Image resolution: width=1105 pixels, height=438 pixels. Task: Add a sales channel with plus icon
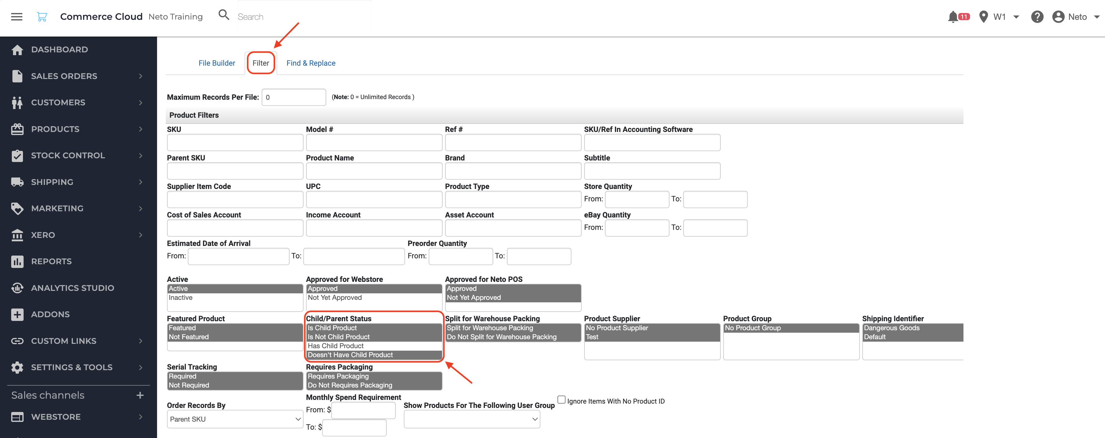140,395
